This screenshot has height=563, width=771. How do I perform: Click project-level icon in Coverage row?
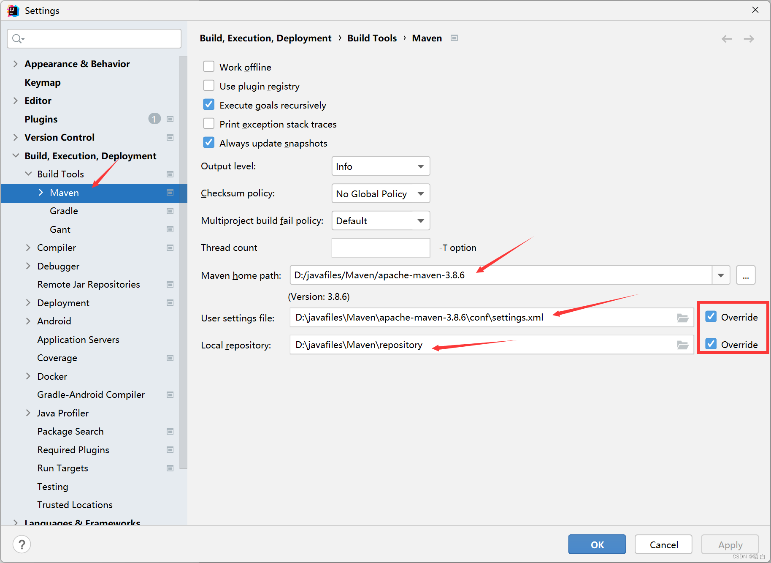170,358
